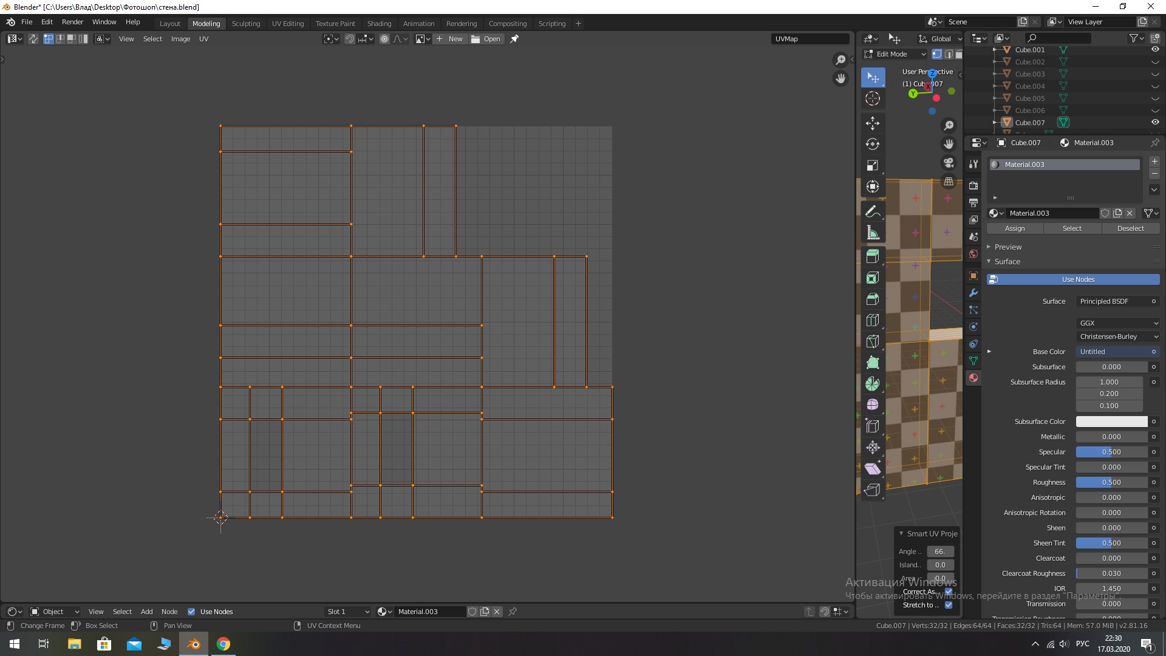Choose the Edge Slide tool
The width and height of the screenshot is (1166, 656).
point(873,426)
